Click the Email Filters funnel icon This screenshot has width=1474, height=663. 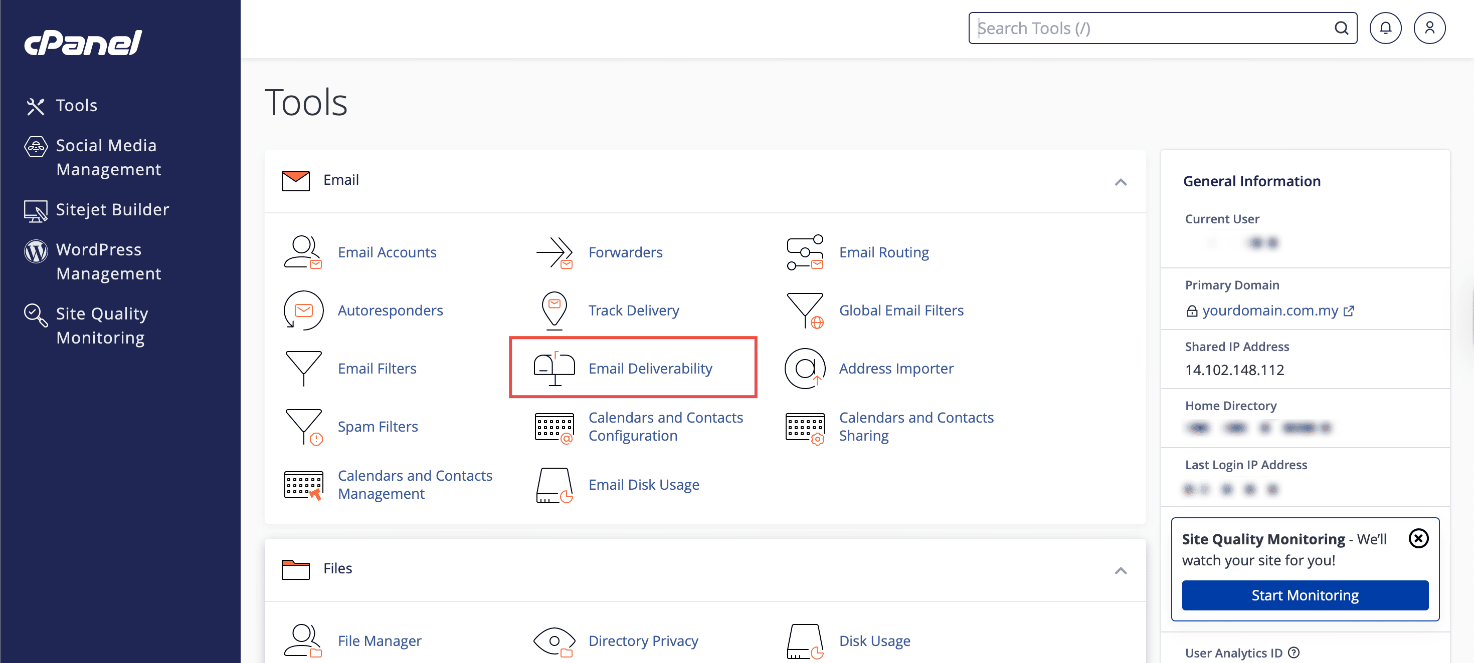click(303, 369)
